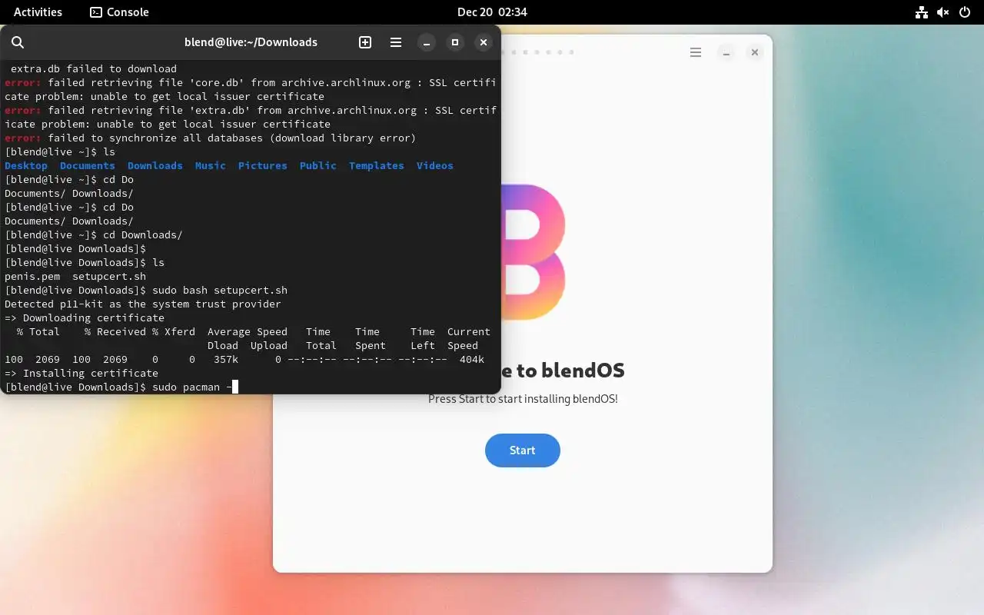Open the blendOS installer hamburger menu
The height and width of the screenshot is (615, 984).
[x=696, y=52]
